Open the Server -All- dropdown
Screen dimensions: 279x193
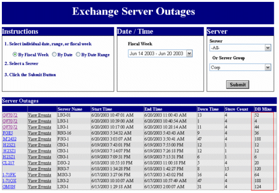(240, 48)
